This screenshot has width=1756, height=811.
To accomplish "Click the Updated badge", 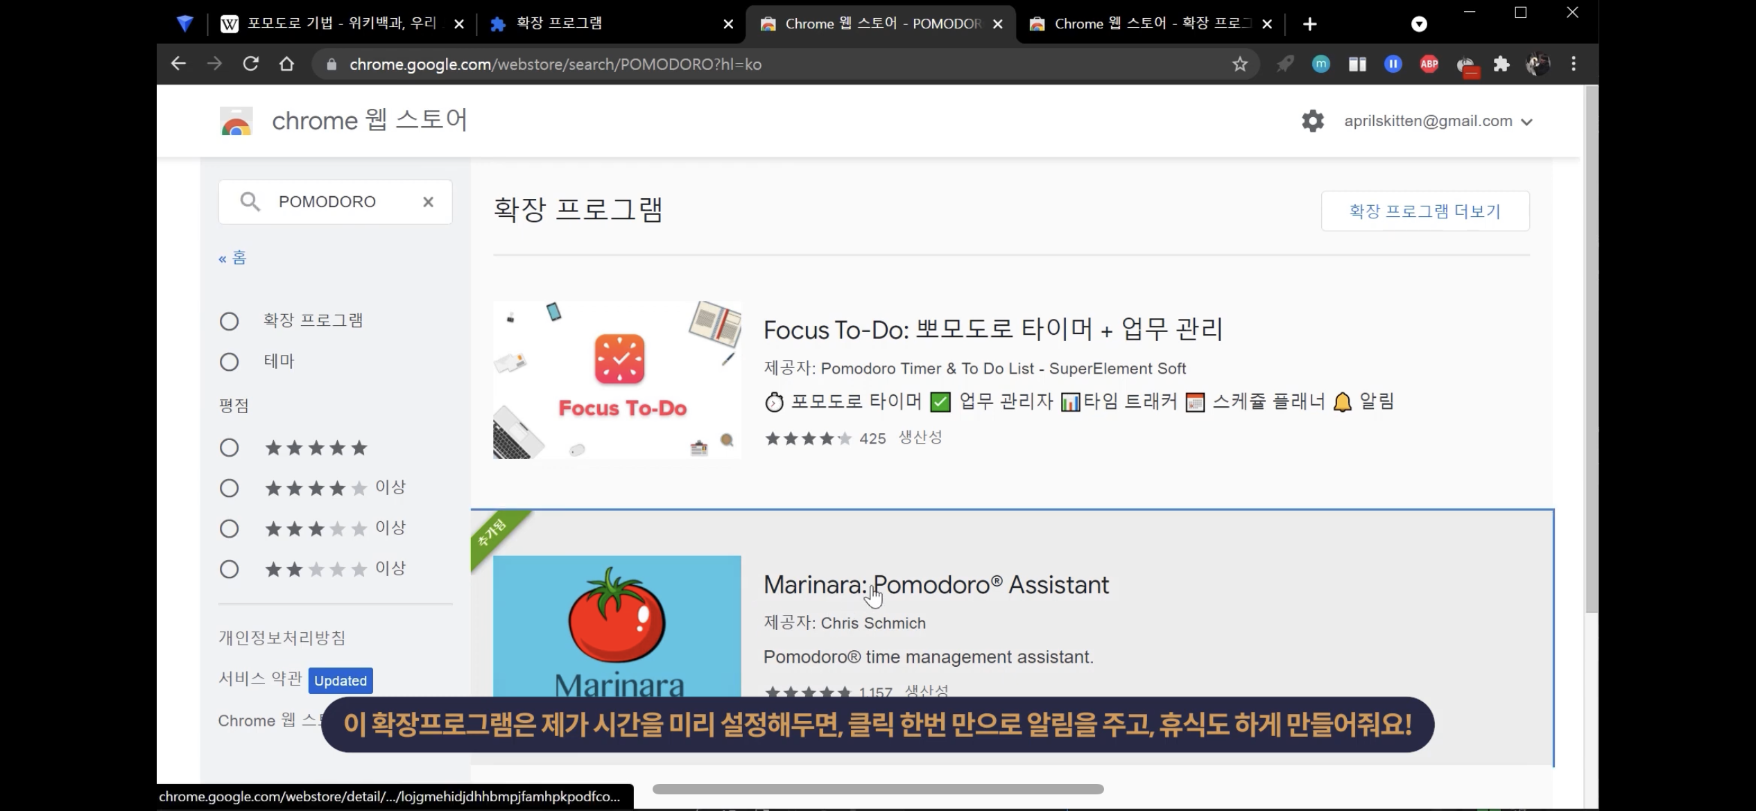I will [341, 681].
